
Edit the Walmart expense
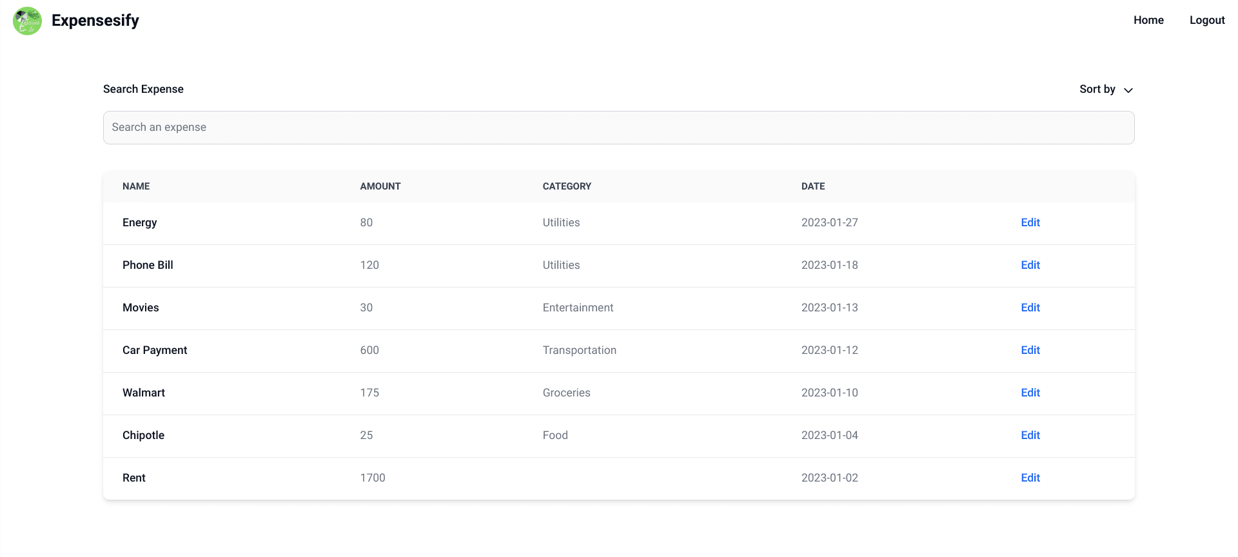point(1030,393)
